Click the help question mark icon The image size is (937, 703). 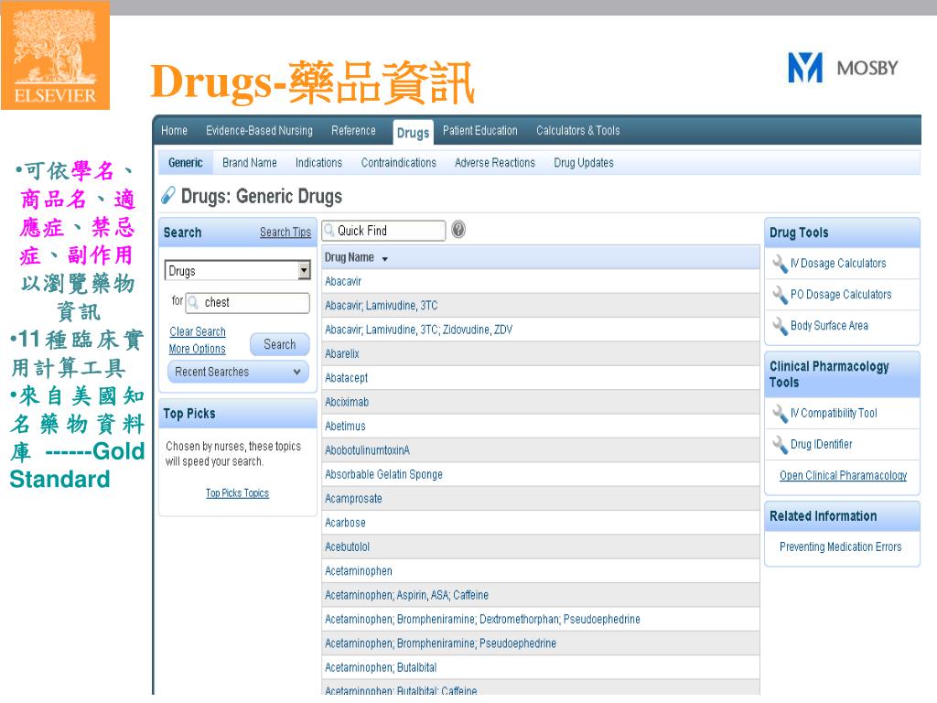coord(458,230)
